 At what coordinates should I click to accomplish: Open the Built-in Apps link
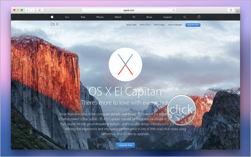159,25
